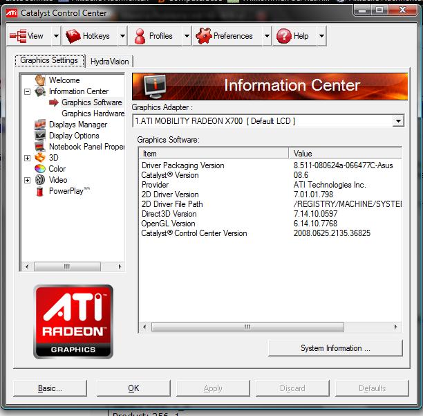Select the 2D Driver File Path row
Viewport: 423px width, 416px height.
(x=270, y=204)
